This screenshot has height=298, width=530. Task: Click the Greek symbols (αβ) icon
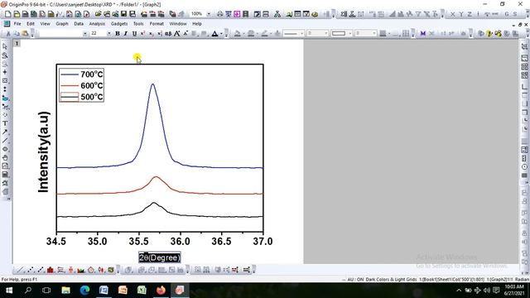pos(168,33)
